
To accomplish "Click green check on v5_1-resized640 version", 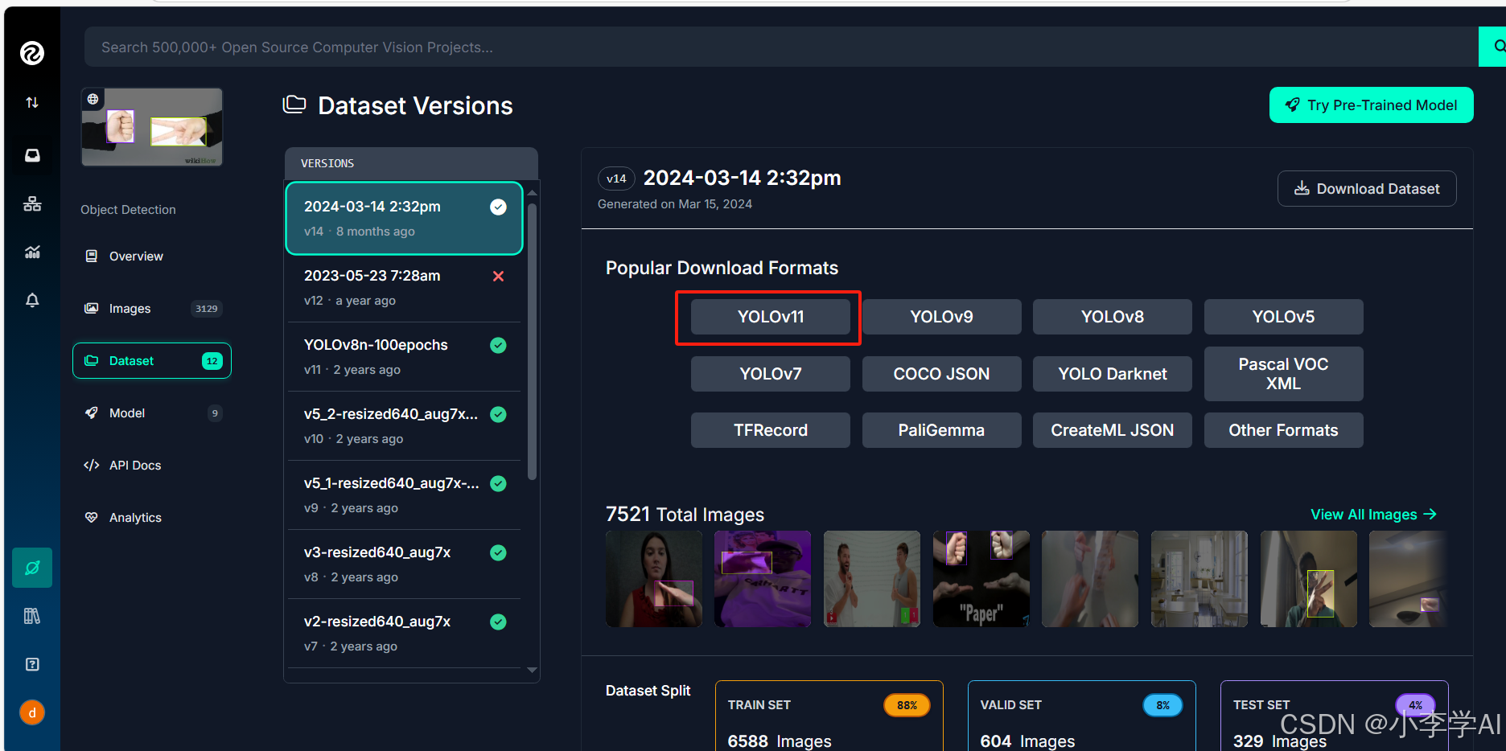I will point(498,483).
